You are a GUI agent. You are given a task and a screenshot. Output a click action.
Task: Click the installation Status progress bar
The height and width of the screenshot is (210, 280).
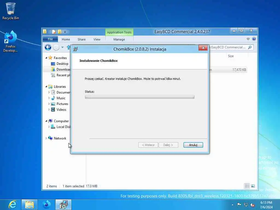140,97
